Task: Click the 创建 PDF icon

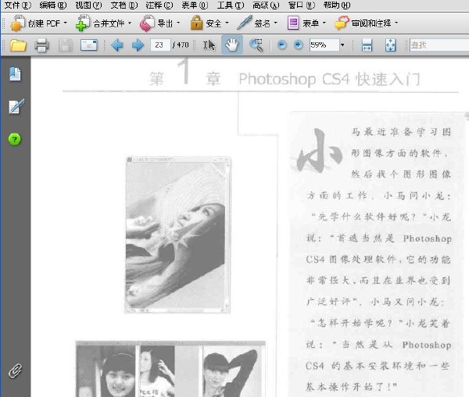Action: (x=18, y=23)
